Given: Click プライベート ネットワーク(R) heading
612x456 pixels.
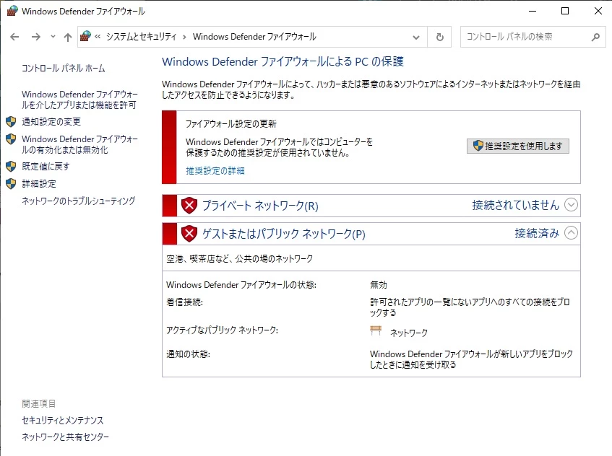Looking at the screenshot, I should (x=260, y=206).
